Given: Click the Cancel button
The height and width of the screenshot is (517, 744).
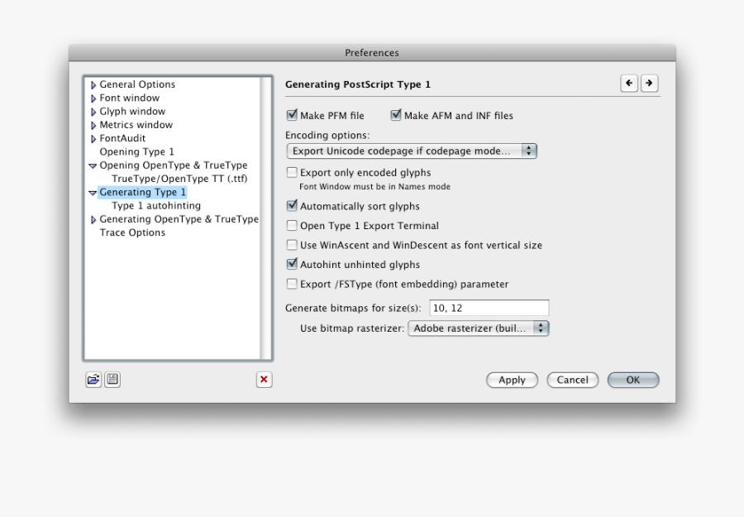Looking at the screenshot, I should point(572,380).
